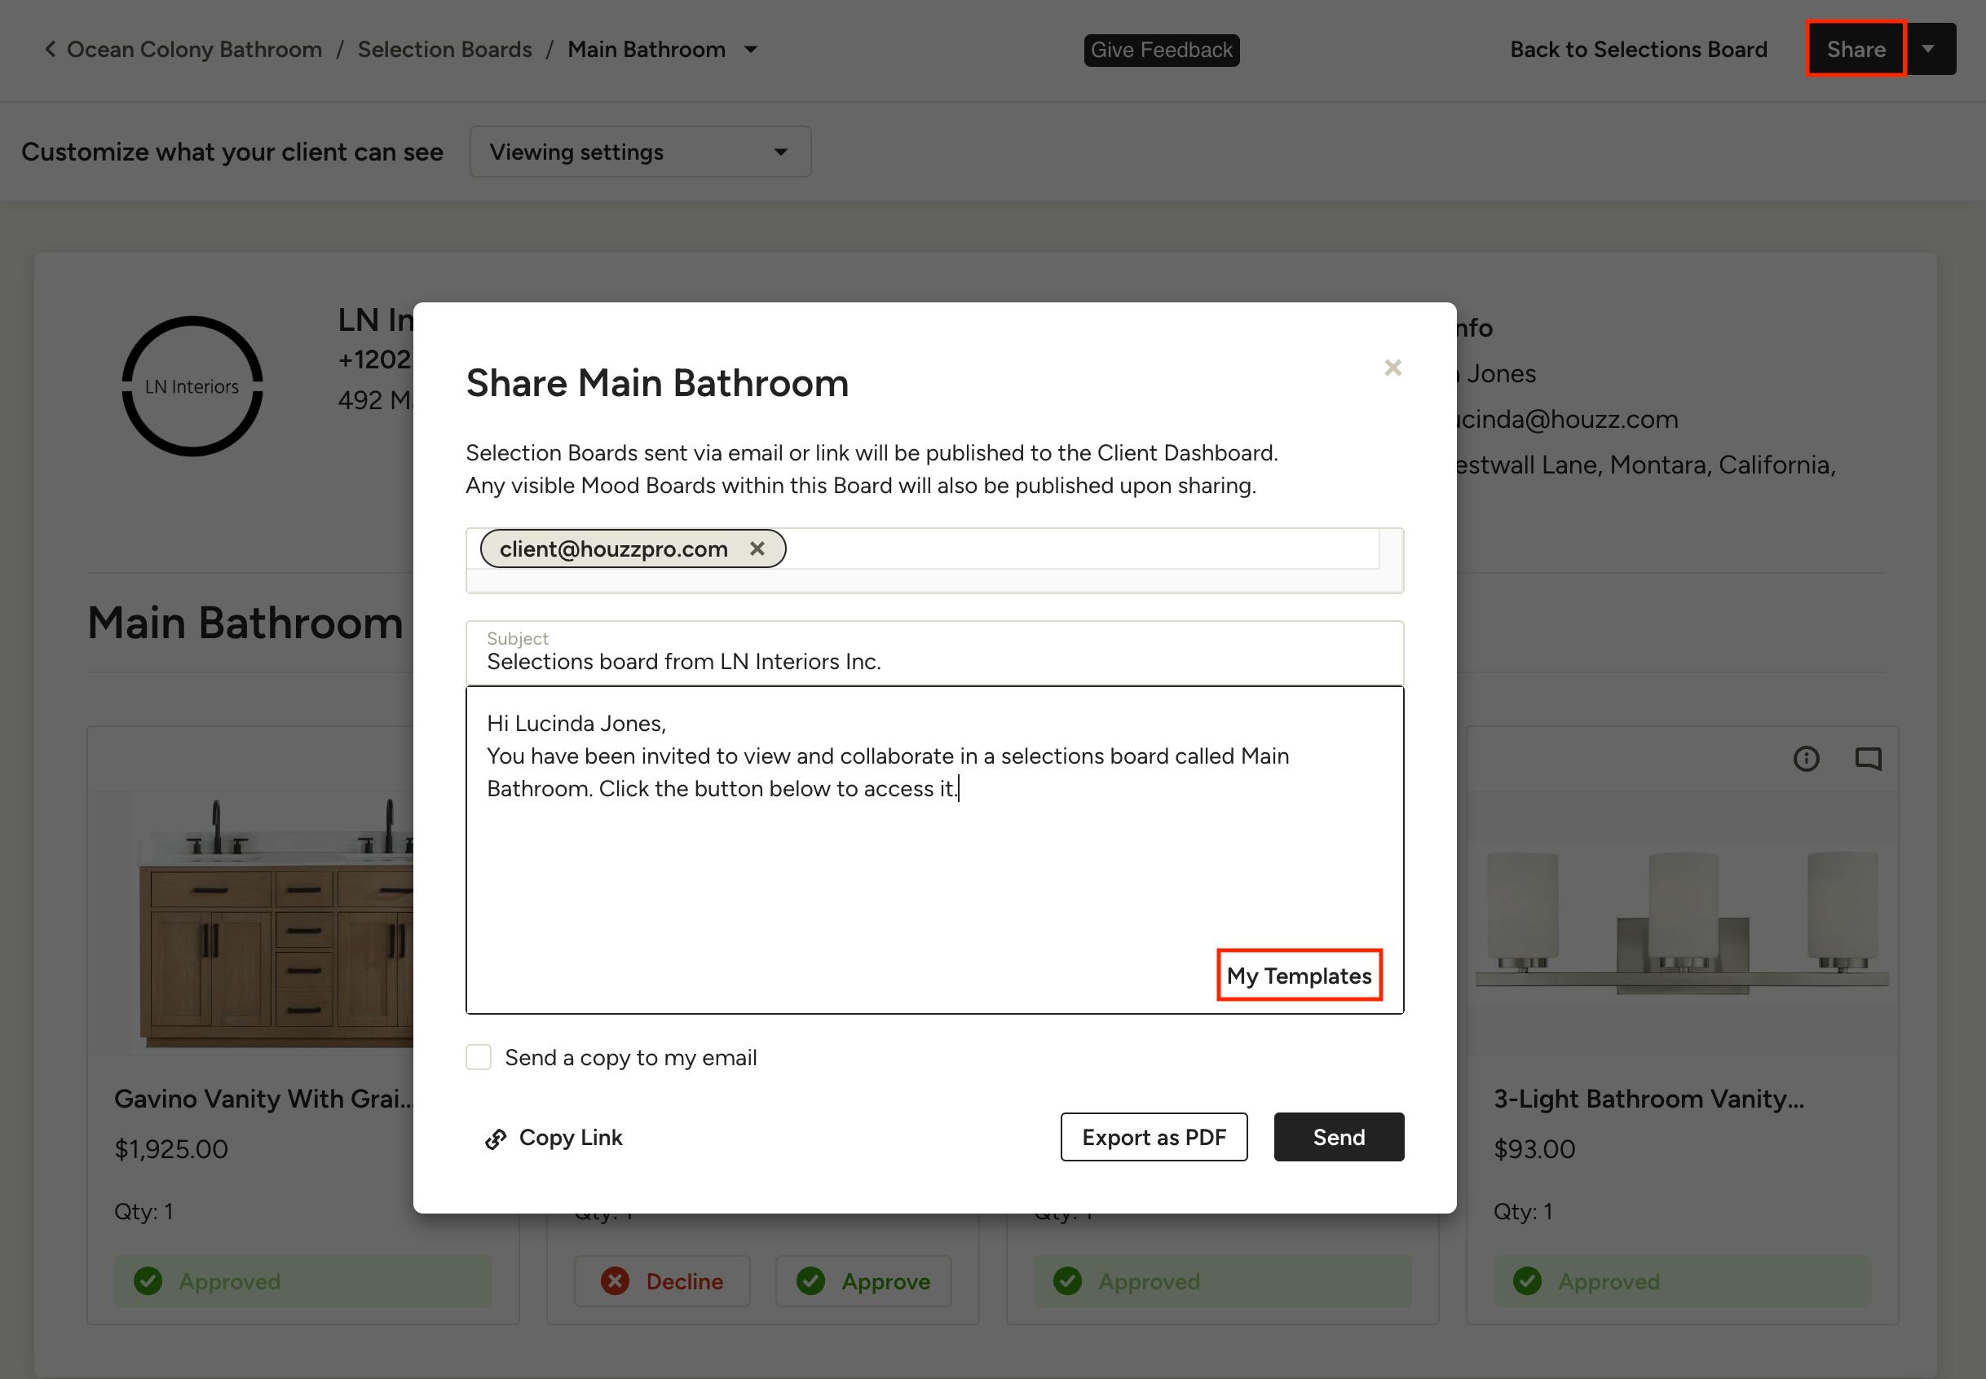The height and width of the screenshot is (1379, 1986).
Task: Click into the email message body
Action: click(934, 849)
